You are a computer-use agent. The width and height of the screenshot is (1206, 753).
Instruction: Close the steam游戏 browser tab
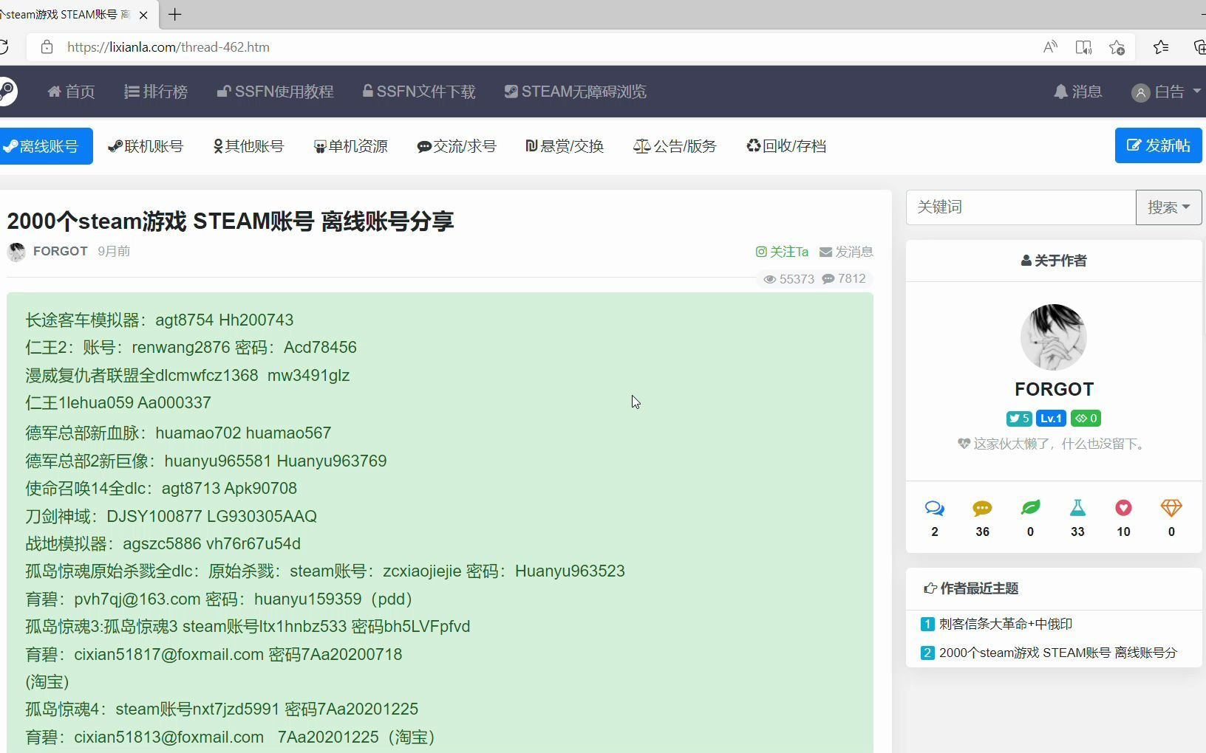pos(143,15)
